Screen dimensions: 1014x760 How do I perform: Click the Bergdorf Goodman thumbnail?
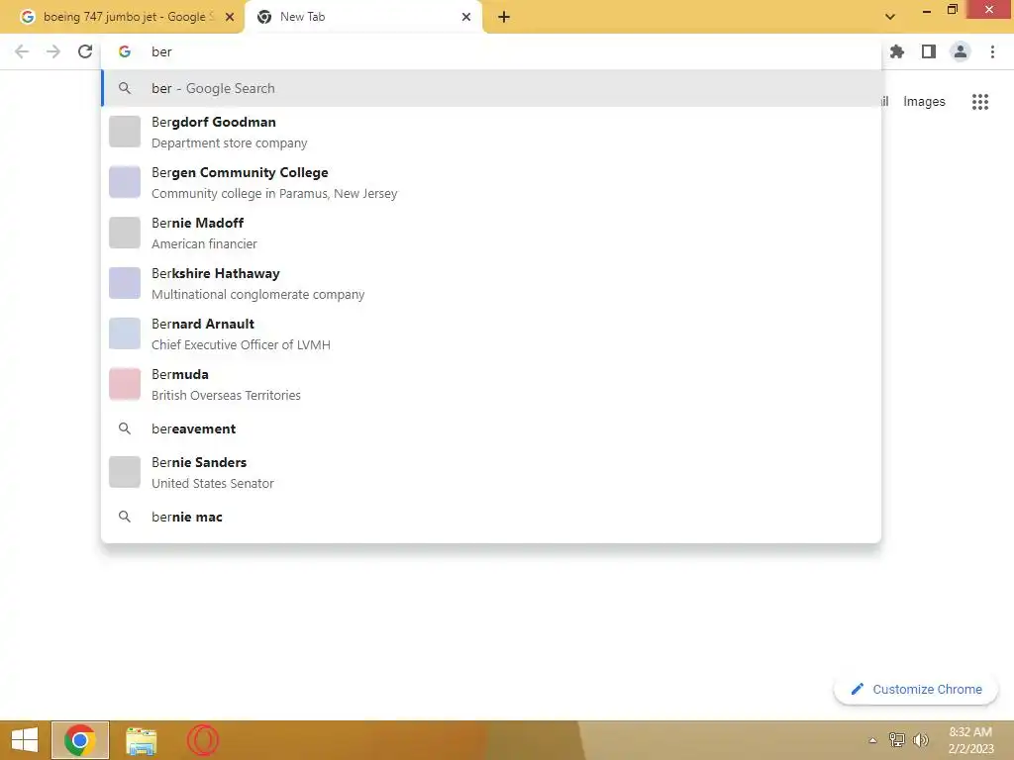tap(125, 132)
